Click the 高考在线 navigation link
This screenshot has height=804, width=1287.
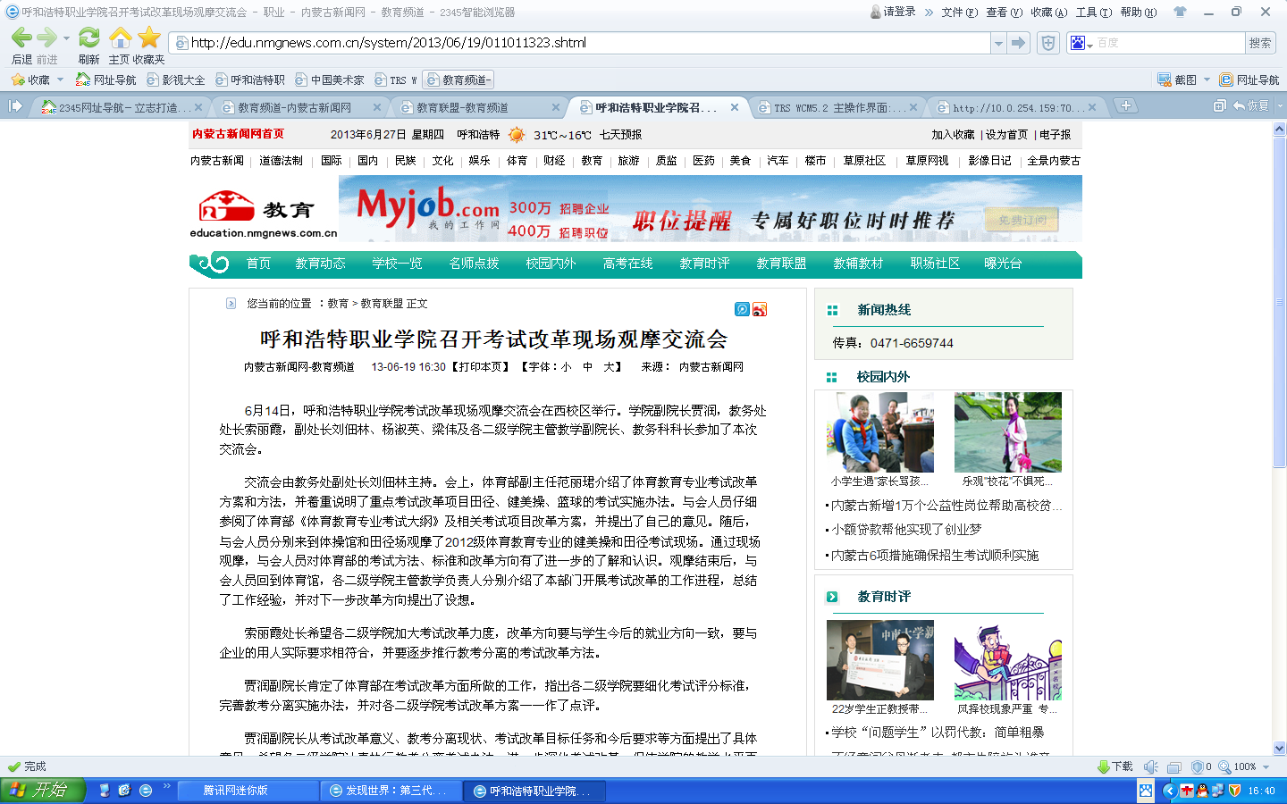click(627, 264)
